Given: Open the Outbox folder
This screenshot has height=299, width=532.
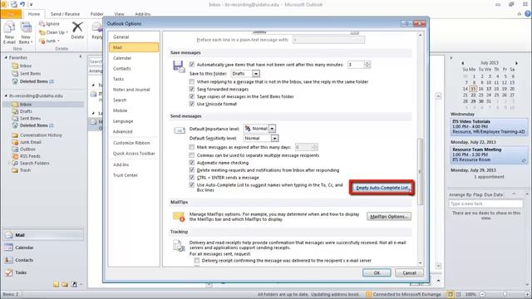Looking at the screenshot, I should [x=27, y=149].
